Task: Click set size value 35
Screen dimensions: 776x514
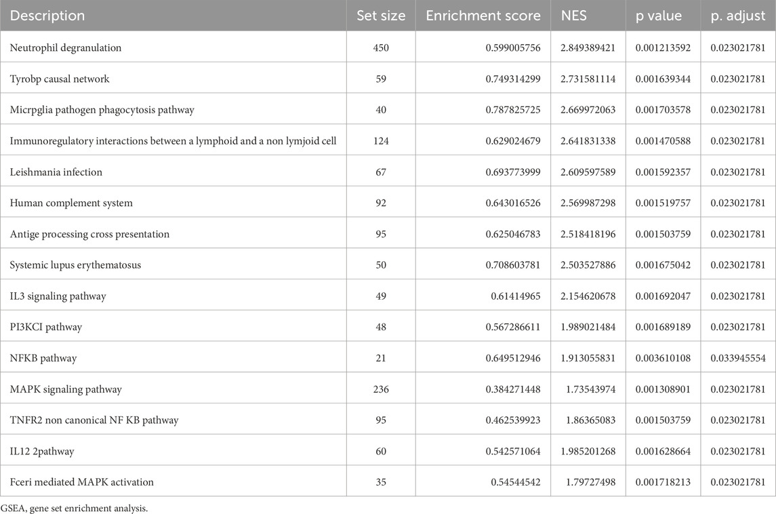Action: click(381, 482)
